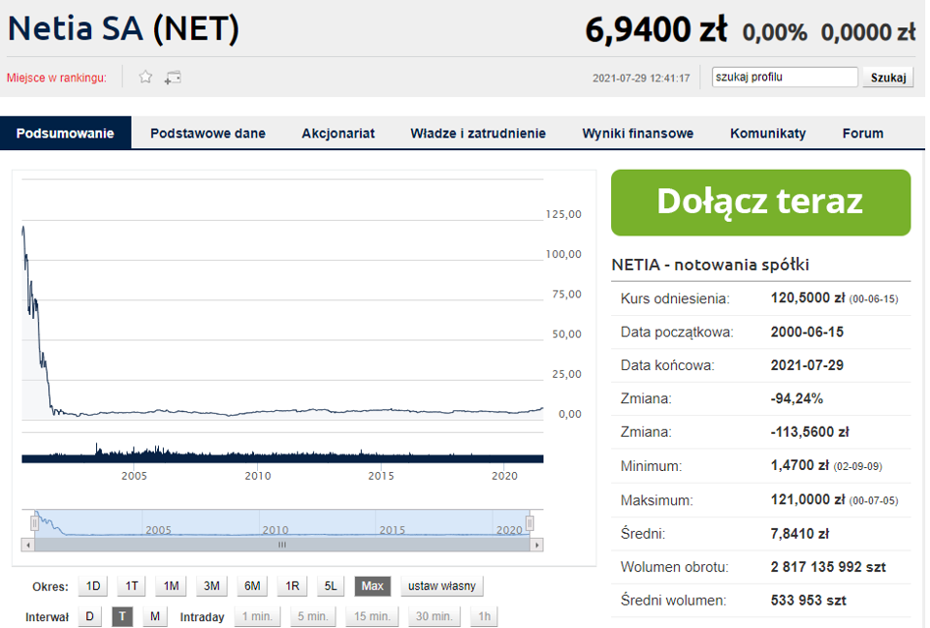The image size is (930, 628).
Task: Set chart period to 5L
Action: click(331, 586)
